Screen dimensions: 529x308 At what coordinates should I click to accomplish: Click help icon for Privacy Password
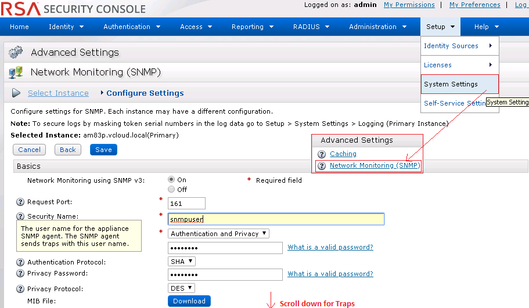(x=20, y=274)
